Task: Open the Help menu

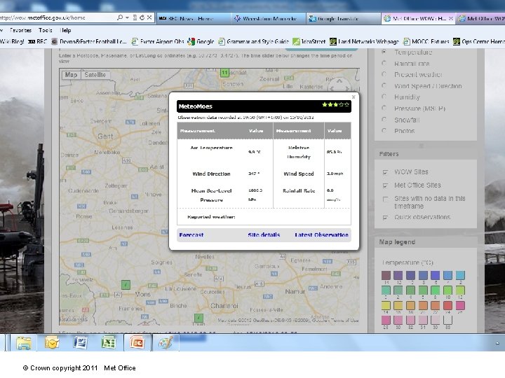Action: pyautogui.click(x=65, y=30)
